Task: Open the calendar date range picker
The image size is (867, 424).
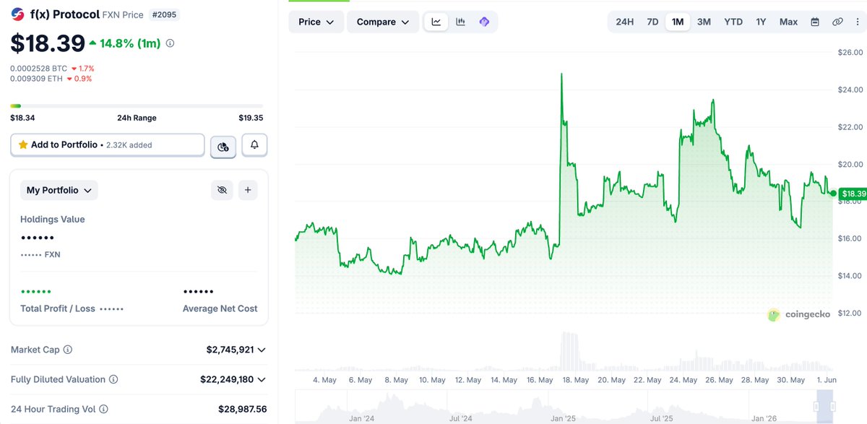Action: (815, 22)
